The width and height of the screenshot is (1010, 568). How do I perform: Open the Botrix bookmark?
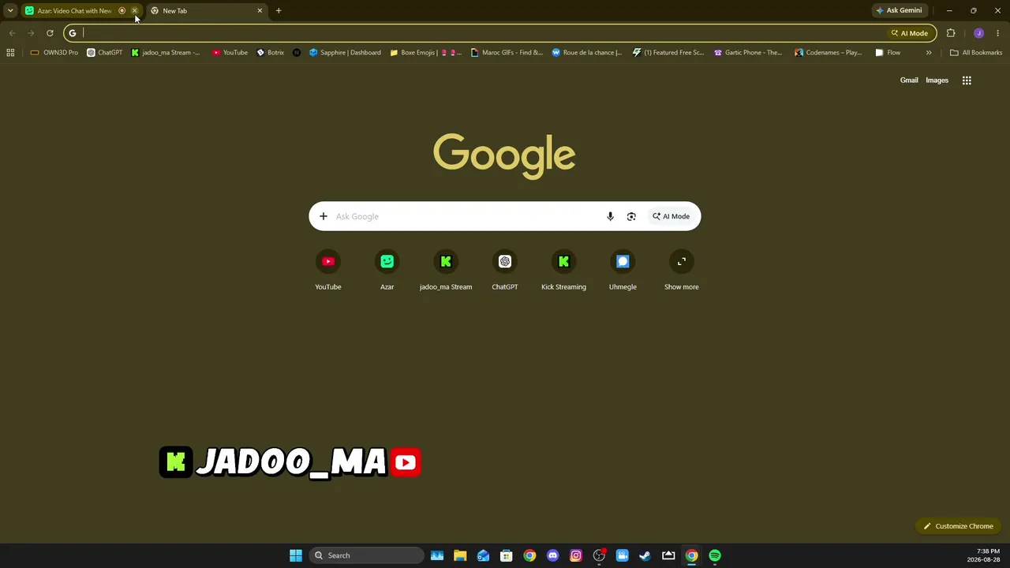click(271, 53)
